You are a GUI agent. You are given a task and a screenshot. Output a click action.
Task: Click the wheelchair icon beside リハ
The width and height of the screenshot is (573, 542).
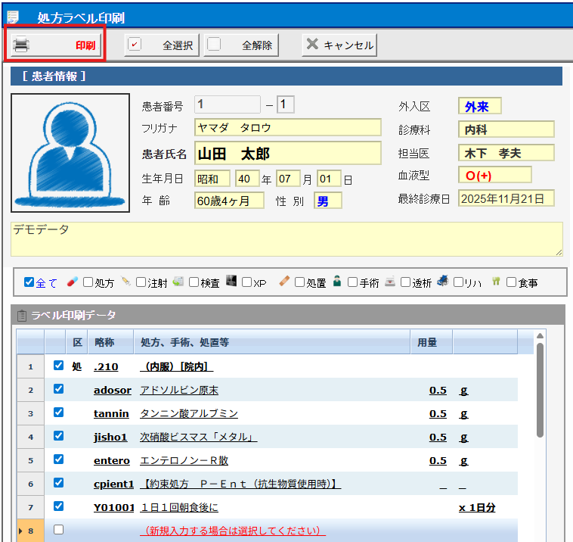(443, 282)
